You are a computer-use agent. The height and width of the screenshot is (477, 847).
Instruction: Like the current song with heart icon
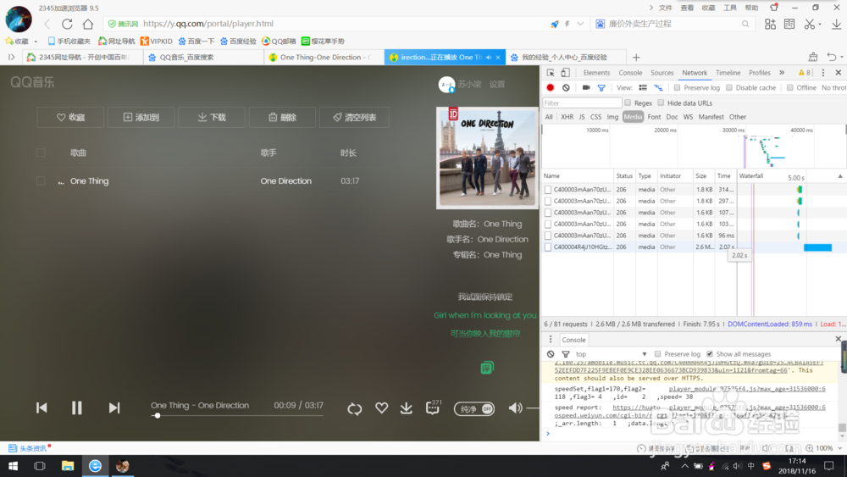click(x=381, y=408)
